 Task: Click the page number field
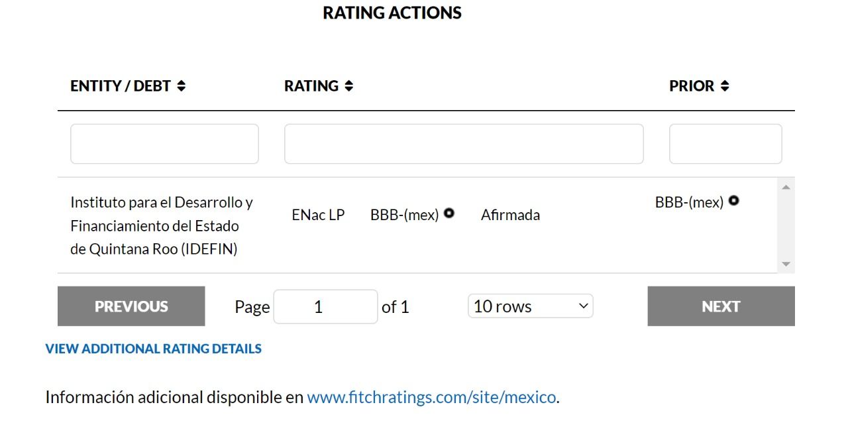point(325,306)
